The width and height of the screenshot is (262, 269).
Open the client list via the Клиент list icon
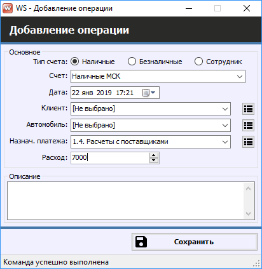pyautogui.click(x=248, y=109)
